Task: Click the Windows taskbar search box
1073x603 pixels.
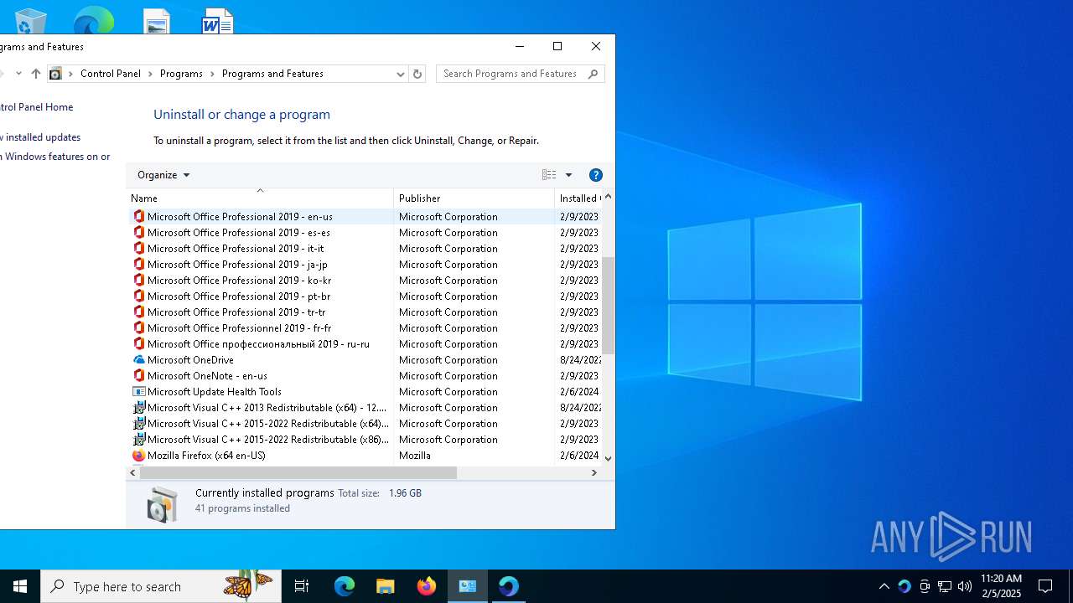Action: tap(161, 586)
